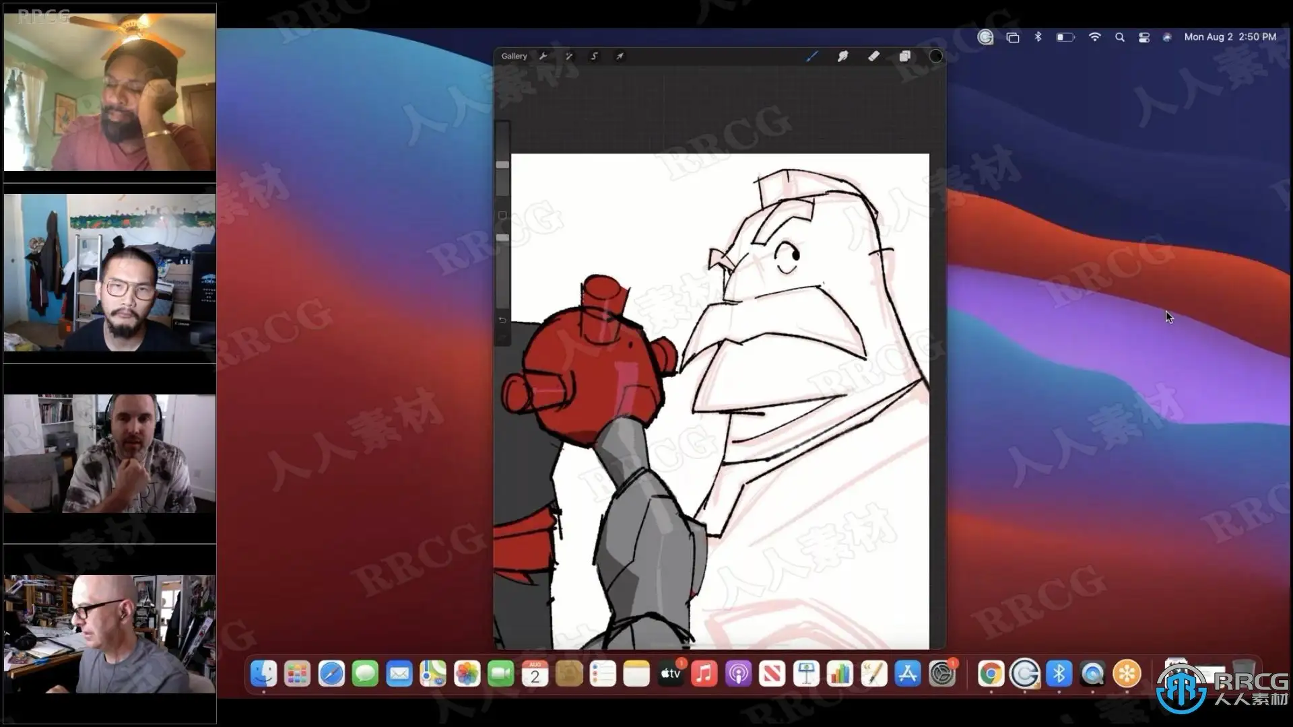Open the Actions wrench menu

[543, 57]
